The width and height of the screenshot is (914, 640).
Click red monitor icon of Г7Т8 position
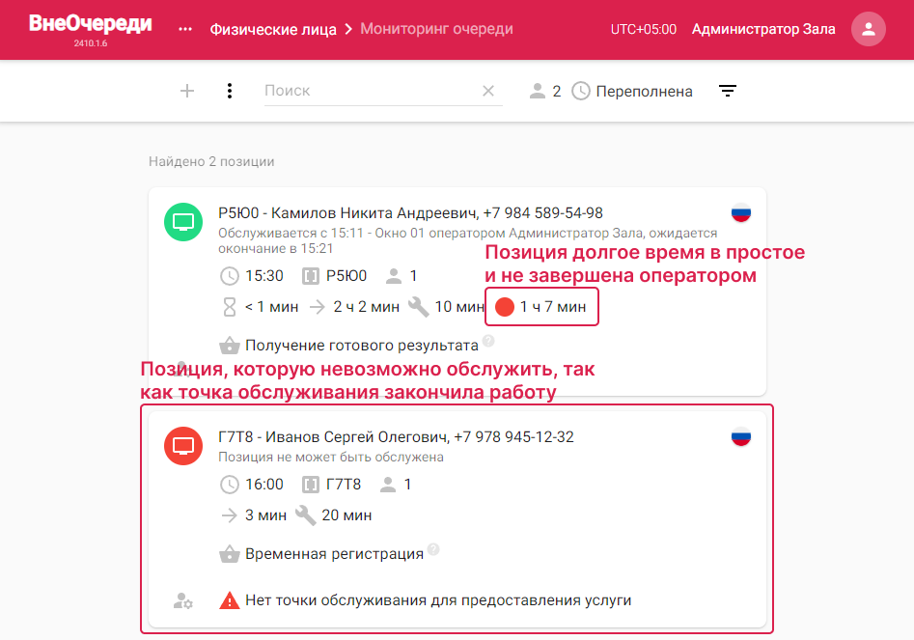183,446
